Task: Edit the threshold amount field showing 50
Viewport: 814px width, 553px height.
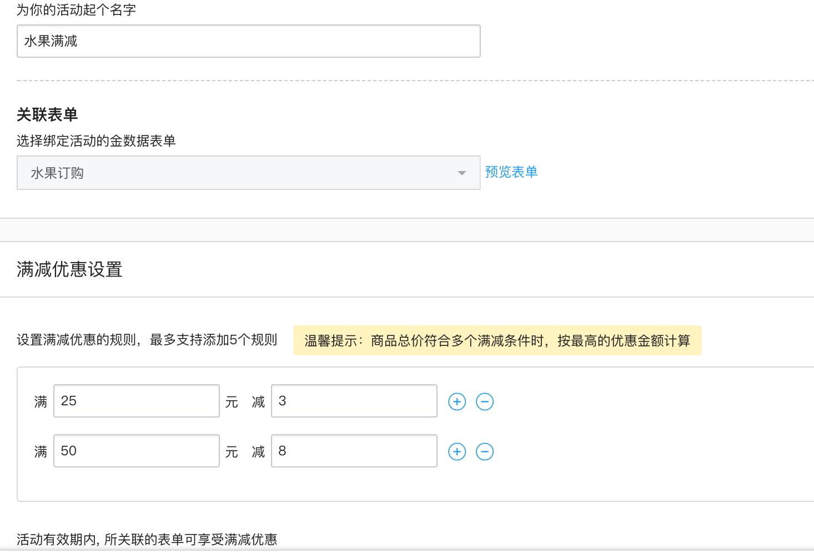Action: tap(137, 451)
